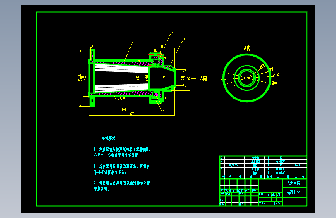Click the A向 label above the circular view
This screenshot has height=218, width=336.
[x=247, y=48]
